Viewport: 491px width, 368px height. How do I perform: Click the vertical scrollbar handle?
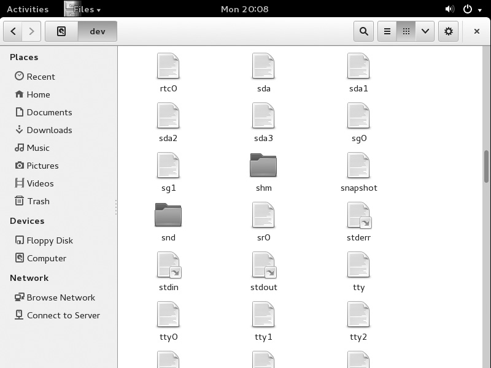[486, 166]
